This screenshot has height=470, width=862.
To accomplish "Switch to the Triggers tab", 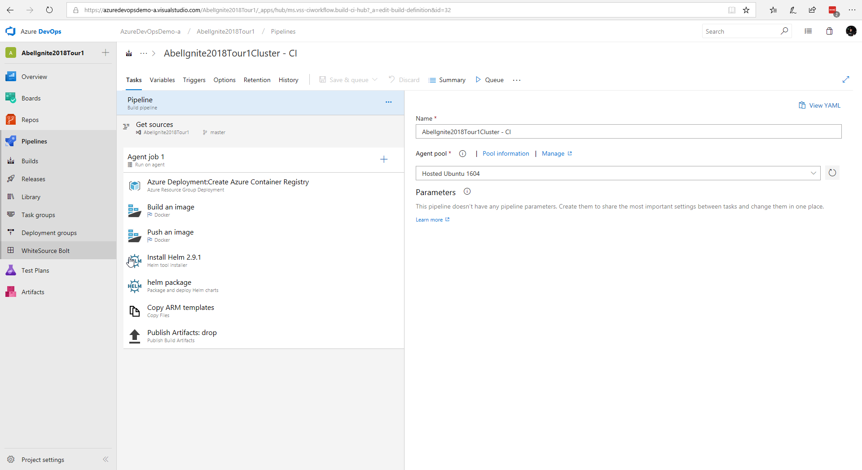I will coord(194,80).
